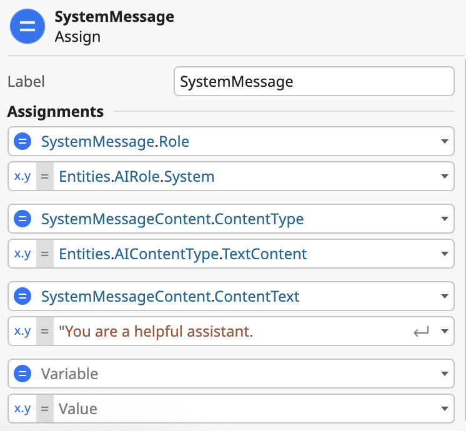The width and height of the screenshot is (466, 431).
Task: Click the Assignments section heading
Action: (x=56, y=112)
